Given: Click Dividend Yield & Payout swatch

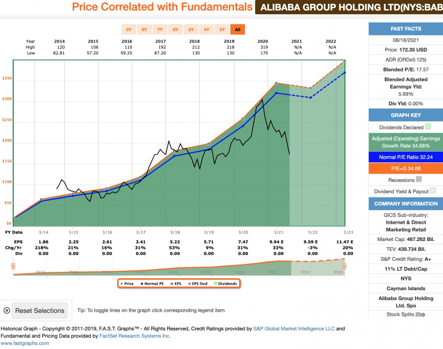Looking at the screenshot, I should [433, 191].
